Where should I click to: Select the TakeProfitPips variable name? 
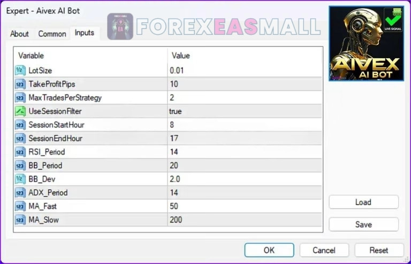pos(52,84)
